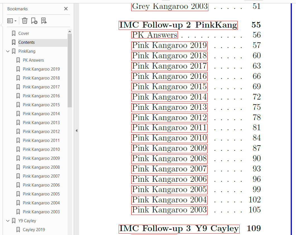The width and height of the screenshot is (296, 235).
Task: Open bookmark Pink Kangaroo 2007
Action: click(41, 176)
